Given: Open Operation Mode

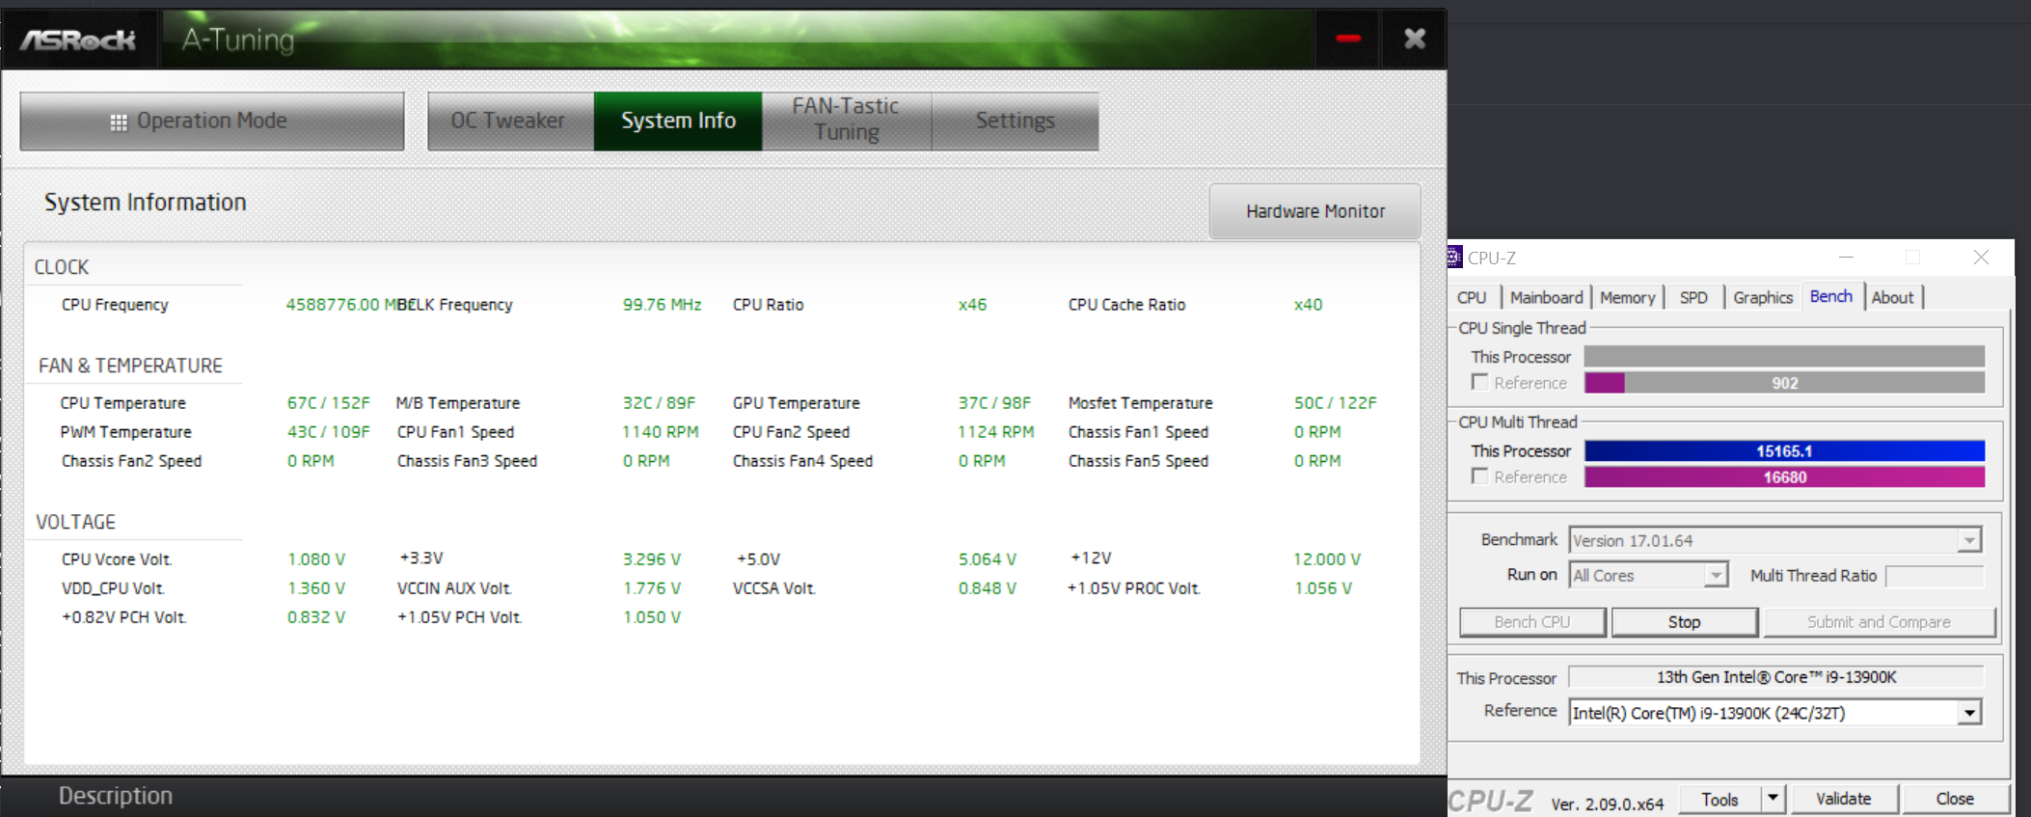Looking at the screenshot, I should point(212,121).
